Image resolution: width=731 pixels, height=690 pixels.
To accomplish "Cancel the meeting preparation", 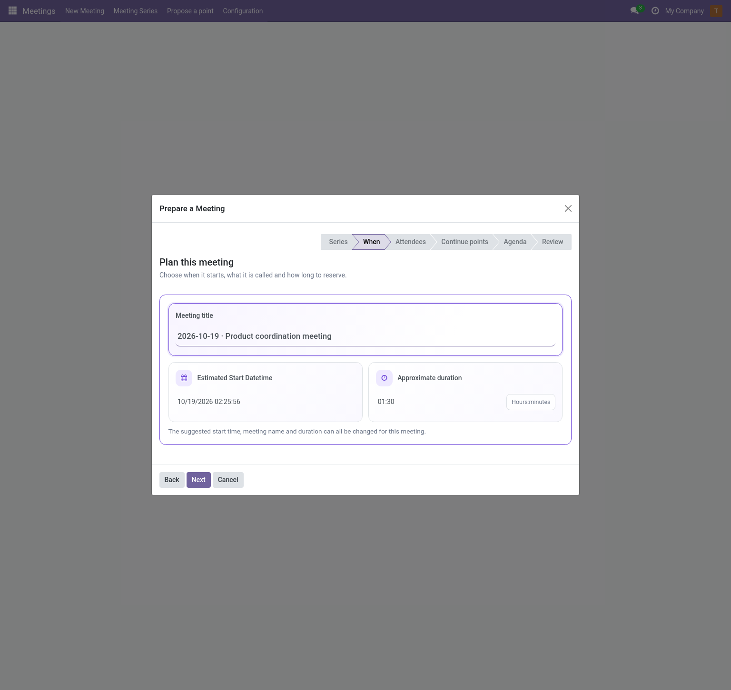I will [228, 480].
